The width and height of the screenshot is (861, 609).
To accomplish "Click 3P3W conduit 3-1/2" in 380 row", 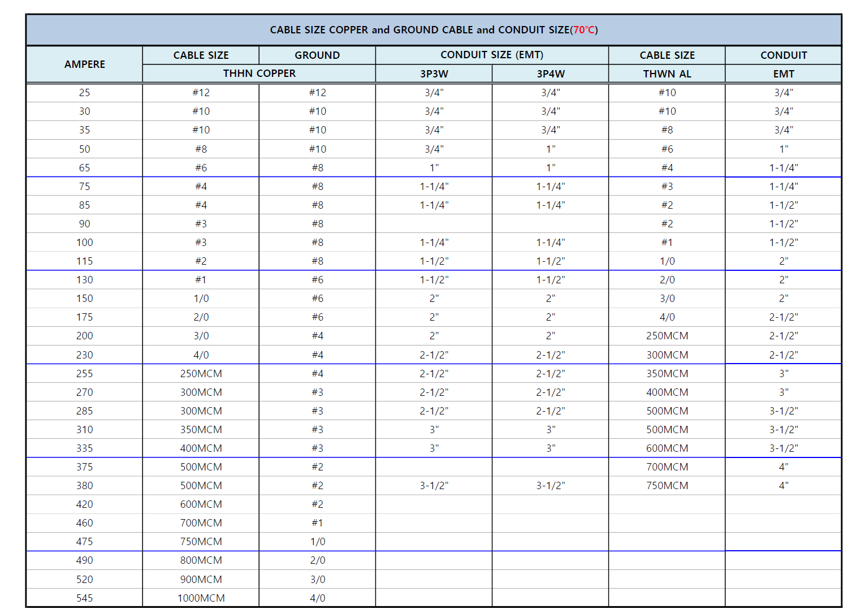I will [434, 486].
